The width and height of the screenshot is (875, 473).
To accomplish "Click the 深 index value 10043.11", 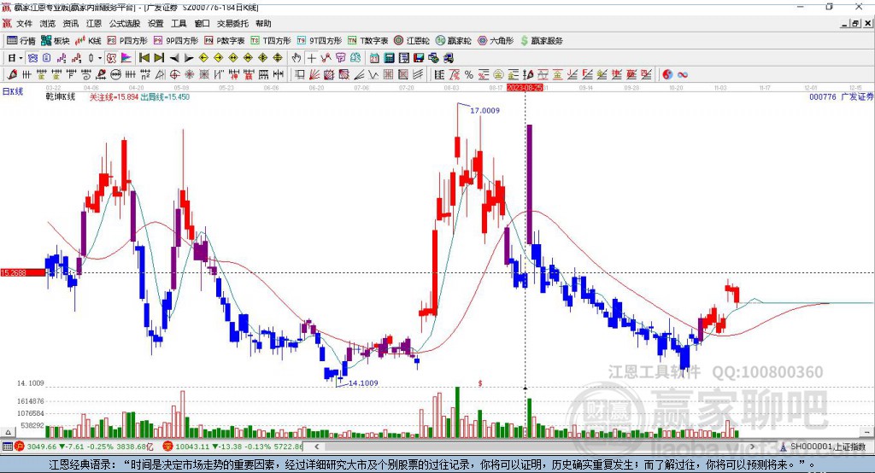I will (x=193, y=447).
